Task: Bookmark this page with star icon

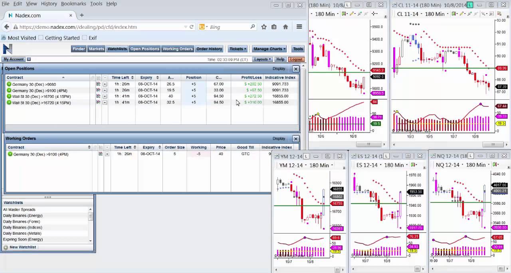Action: (x=264, y=27)
